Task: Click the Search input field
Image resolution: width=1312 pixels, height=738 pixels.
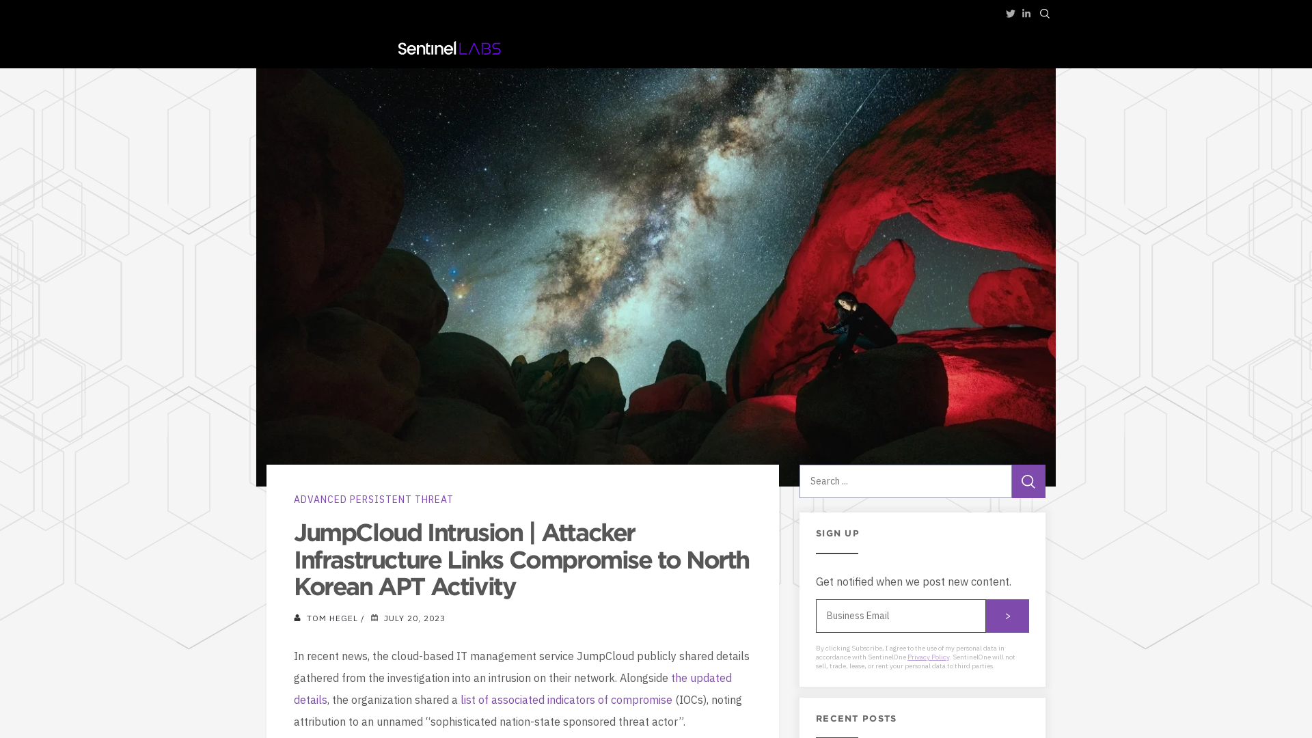Action: tap(905, 481)
